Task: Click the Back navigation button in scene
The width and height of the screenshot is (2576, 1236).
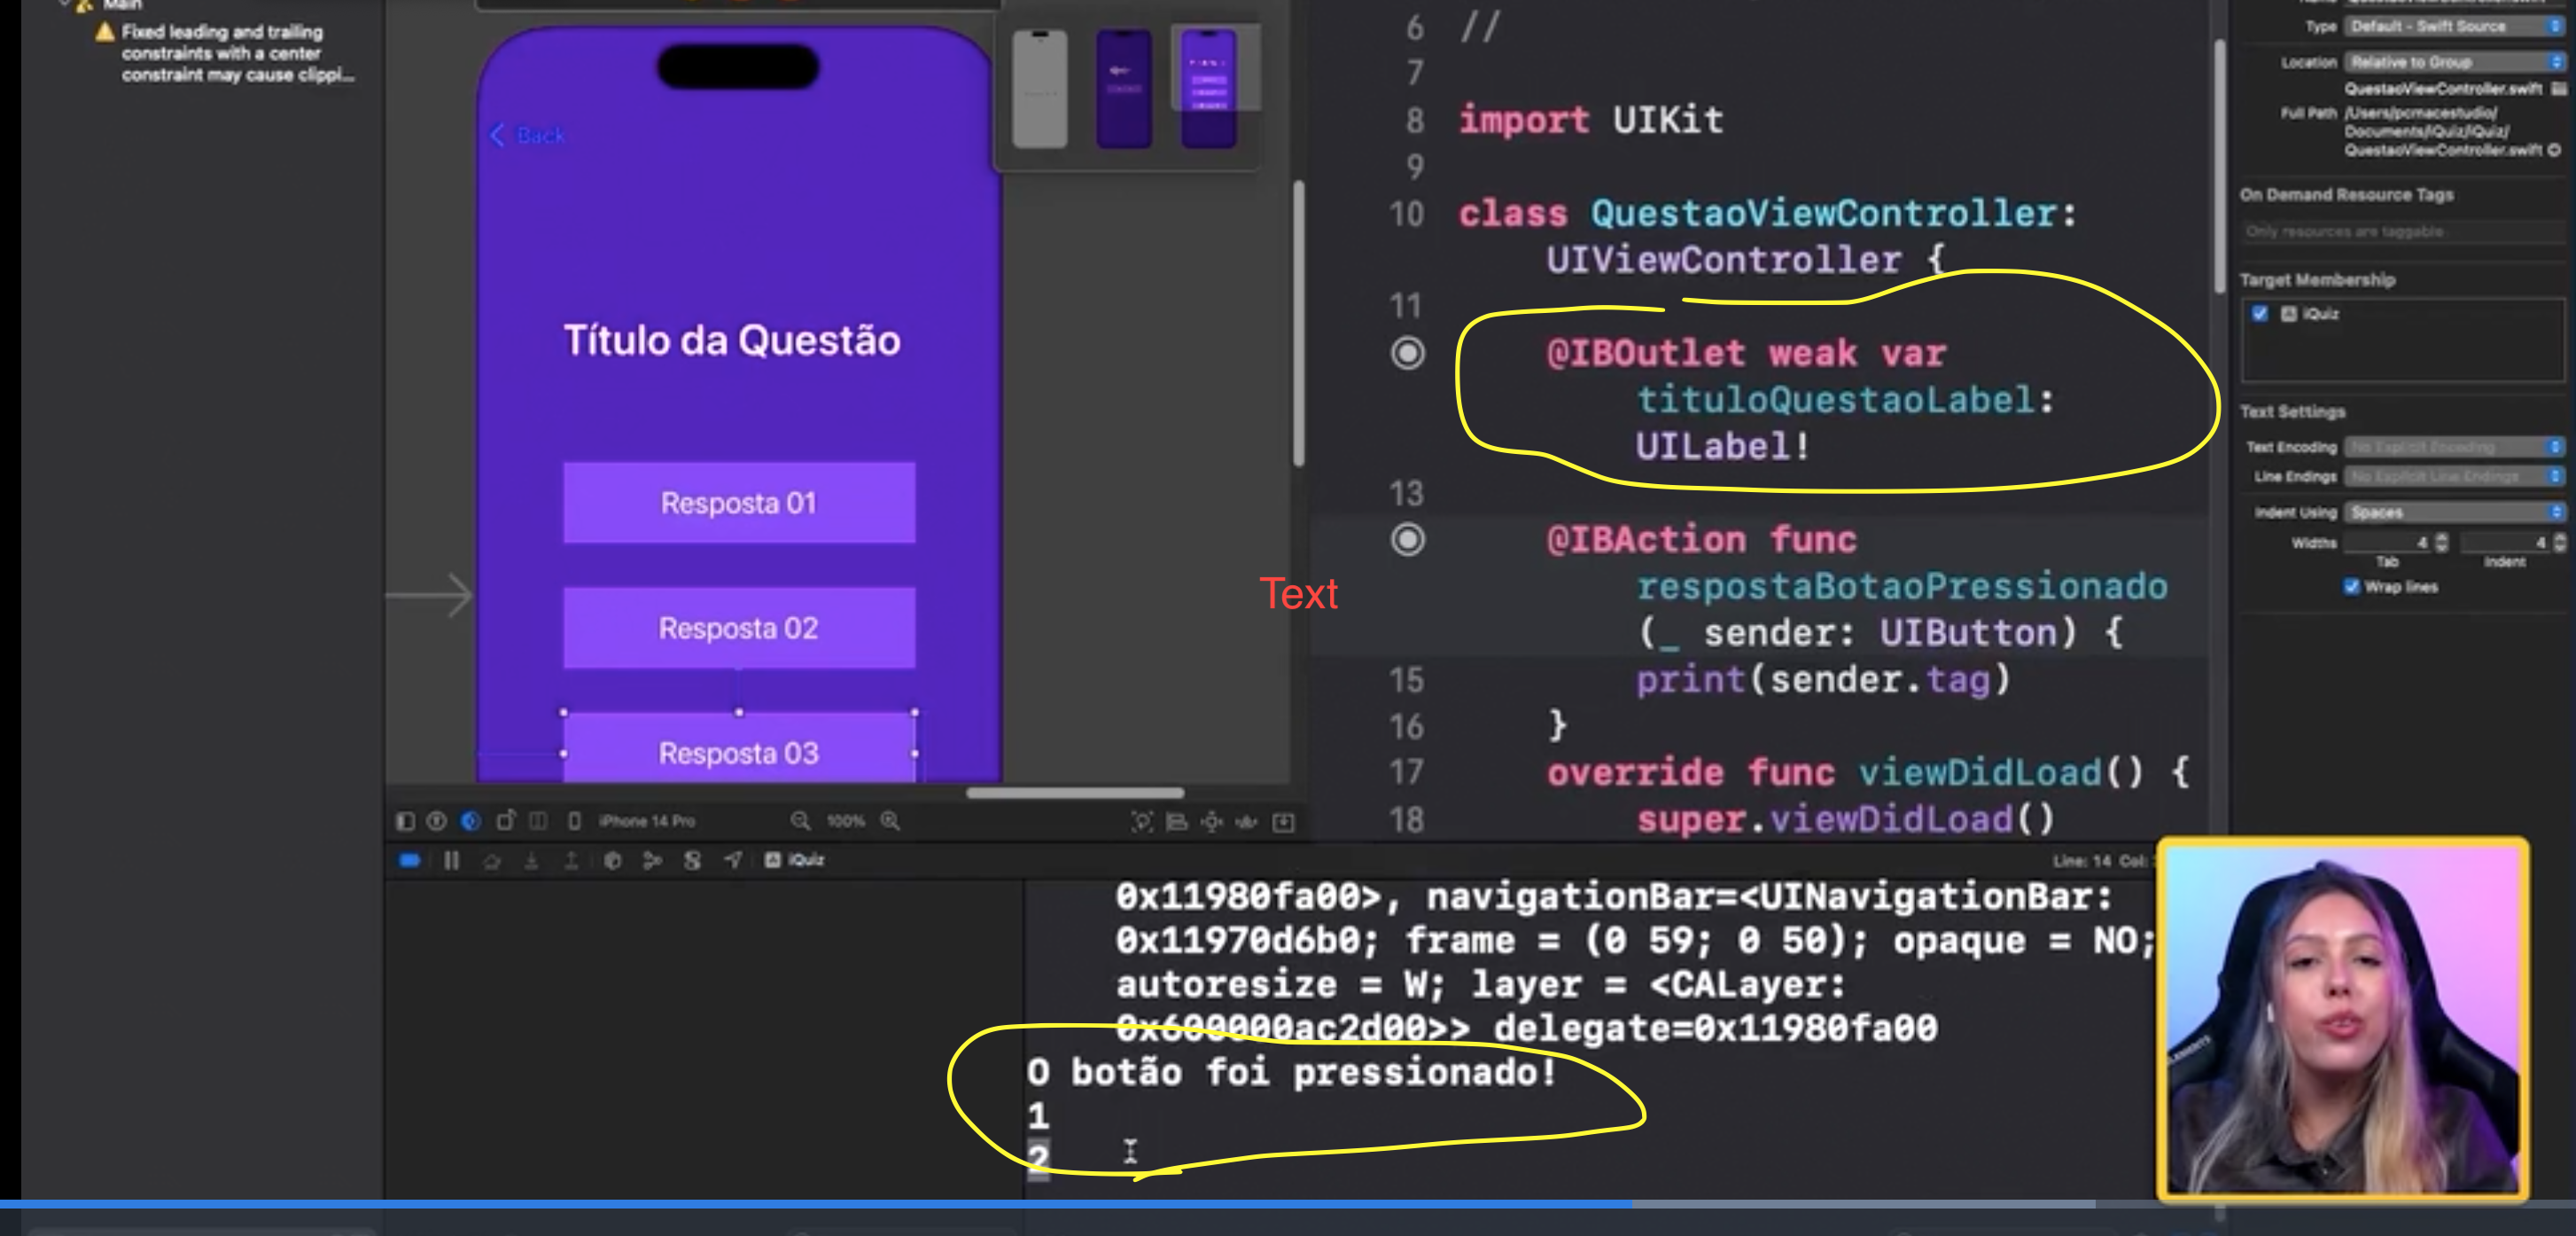Action: pos(528,135)
